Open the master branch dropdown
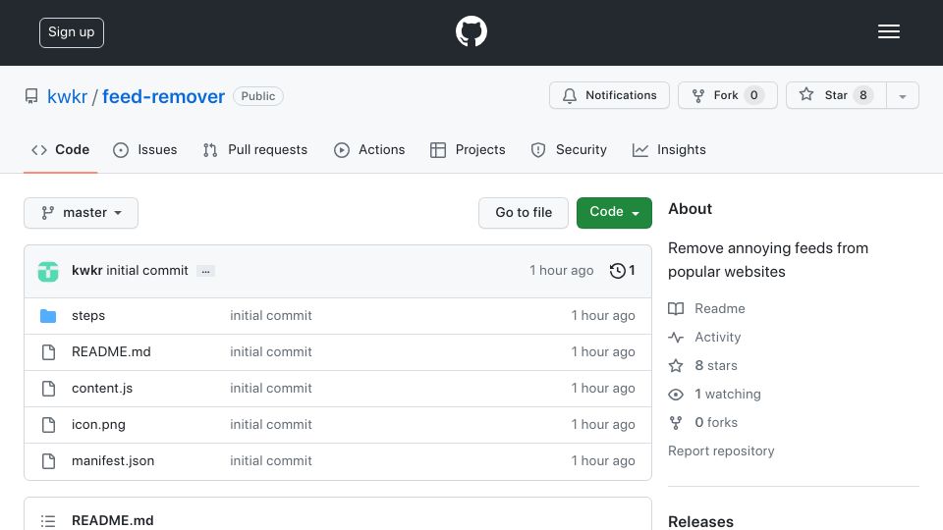Viewport: 943px width, 530px height. click(82, 213)
